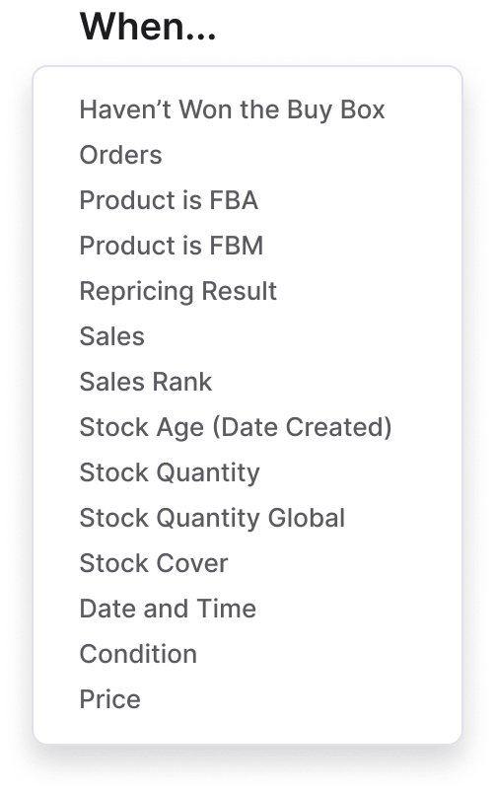Select the Sales Rank option
495x793 pixels.
click(146, 382)
